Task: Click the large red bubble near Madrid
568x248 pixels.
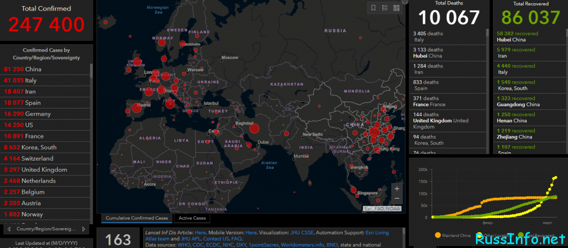Action: [136, 108]
